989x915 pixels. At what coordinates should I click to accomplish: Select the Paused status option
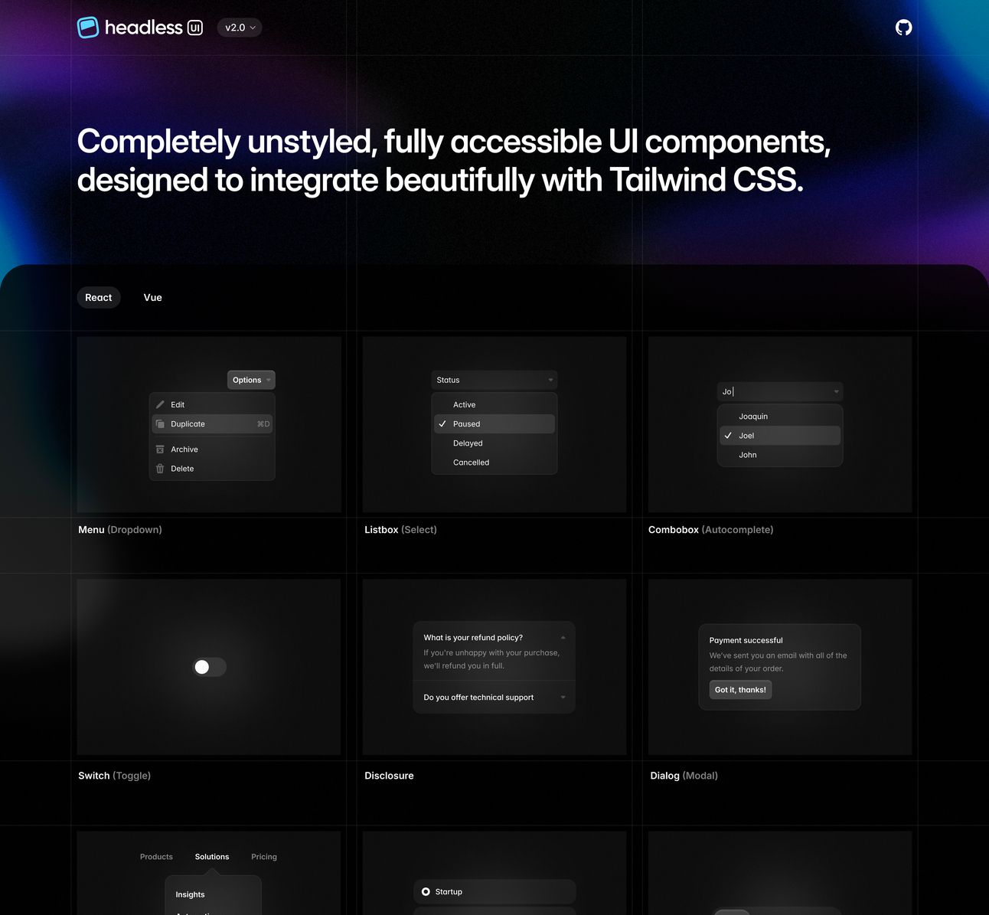(x=494, y=423)
